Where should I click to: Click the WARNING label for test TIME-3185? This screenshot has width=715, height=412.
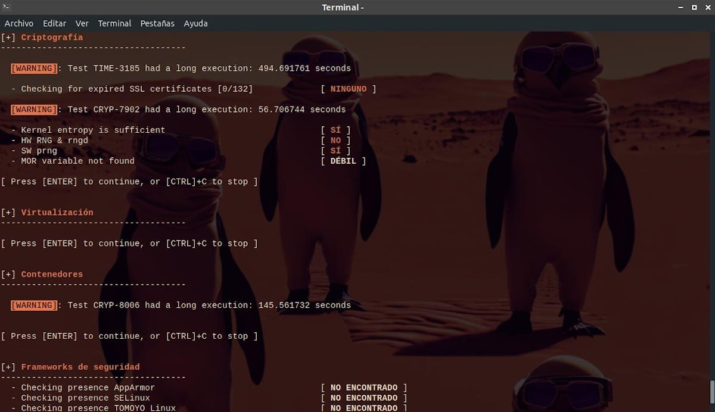34,68
